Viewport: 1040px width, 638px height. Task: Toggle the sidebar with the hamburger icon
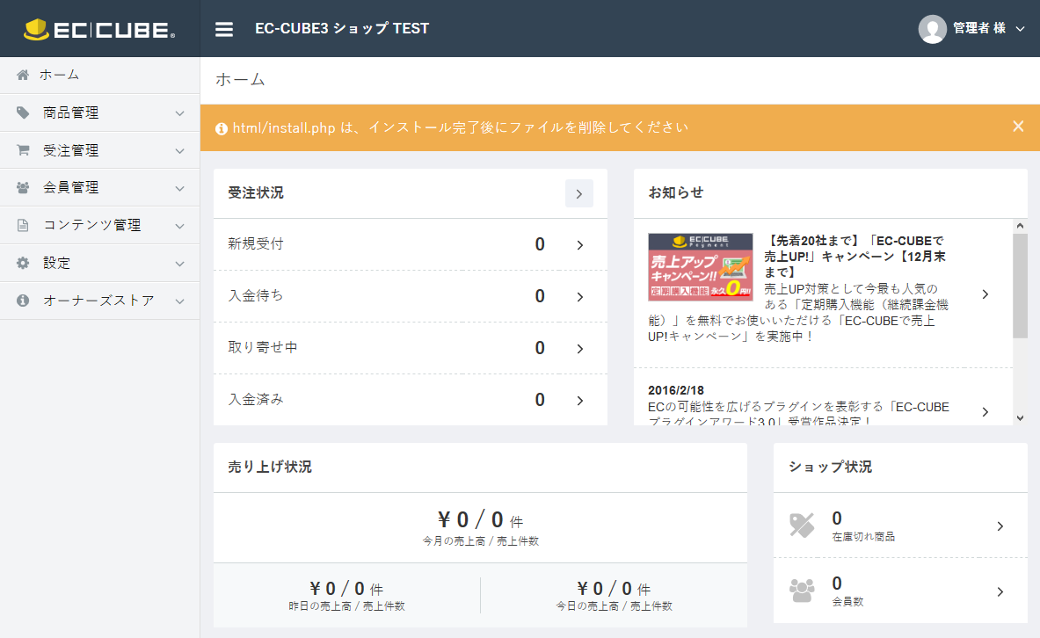(x=224, y=28)
